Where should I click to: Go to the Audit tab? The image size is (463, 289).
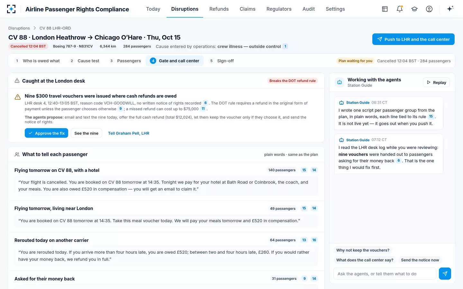point(309,9)
